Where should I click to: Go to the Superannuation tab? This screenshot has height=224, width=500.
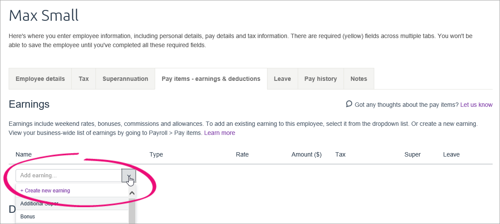(x=125, y=79)
